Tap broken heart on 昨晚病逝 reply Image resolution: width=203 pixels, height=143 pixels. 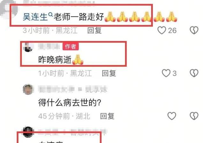[194, 73]
